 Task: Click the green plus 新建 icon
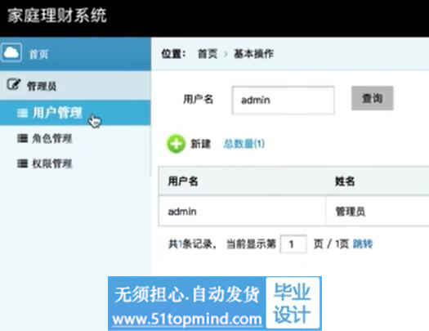click(176, 144)
